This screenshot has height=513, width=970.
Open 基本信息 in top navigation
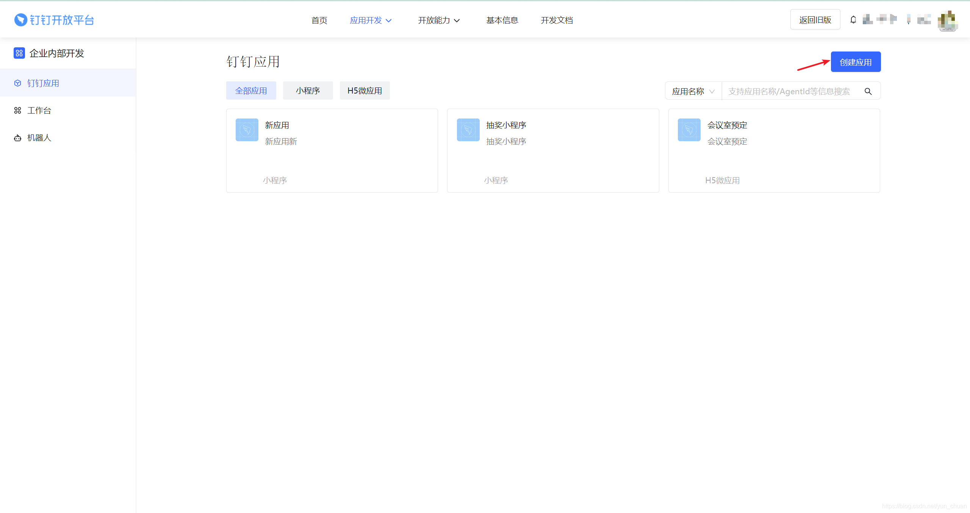tap(502, 20)
